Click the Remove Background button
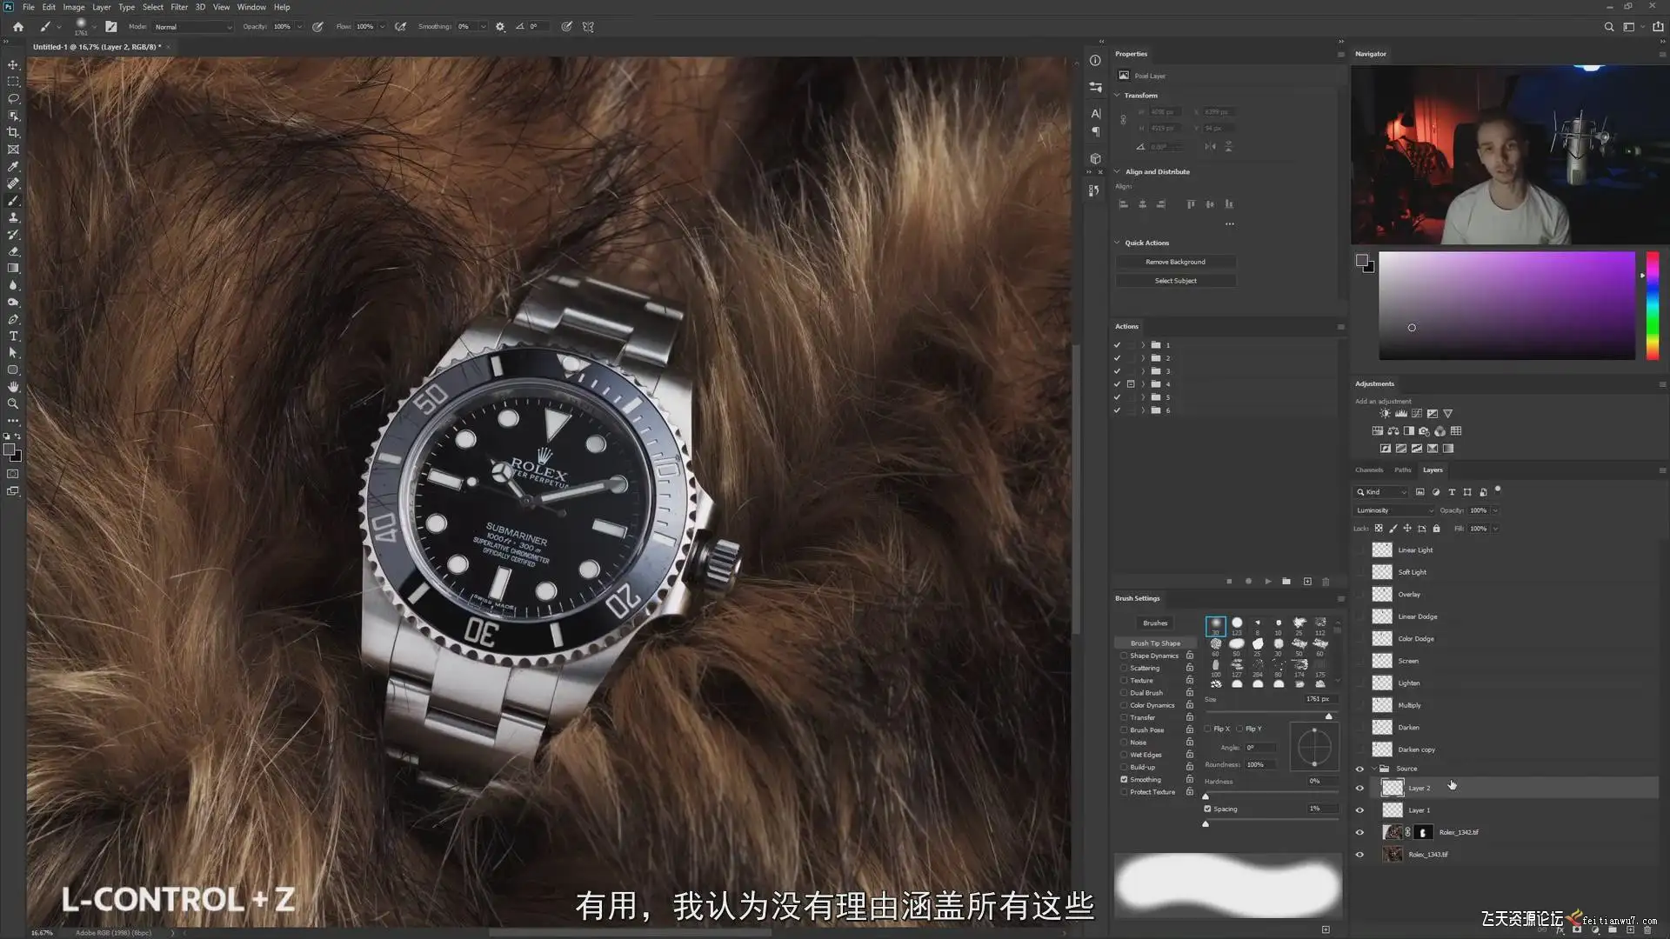The height and width of the screenshot is (939, 1670). (1175, 262)
